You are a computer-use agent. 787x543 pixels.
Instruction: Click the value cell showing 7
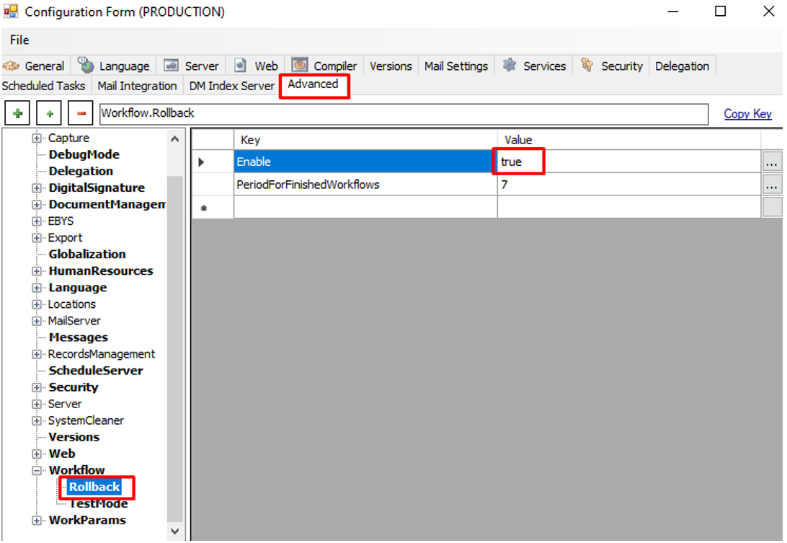[629, 185]
